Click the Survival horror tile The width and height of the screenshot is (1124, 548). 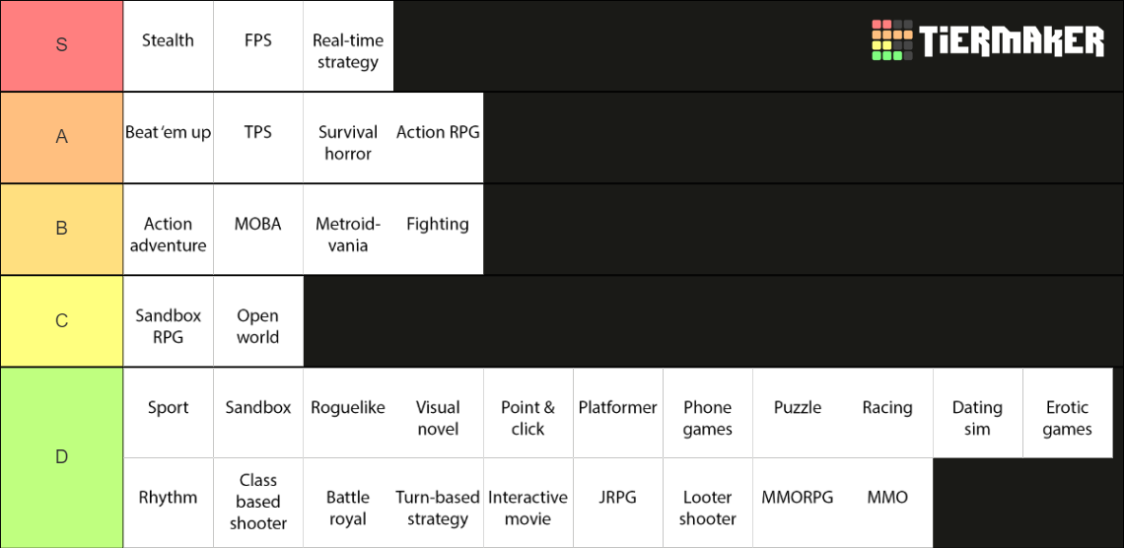[x=348, y=142]
